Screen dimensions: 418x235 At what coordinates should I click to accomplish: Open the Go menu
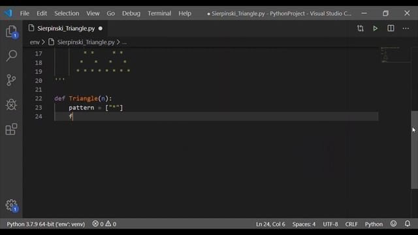[x=110, y=13]
